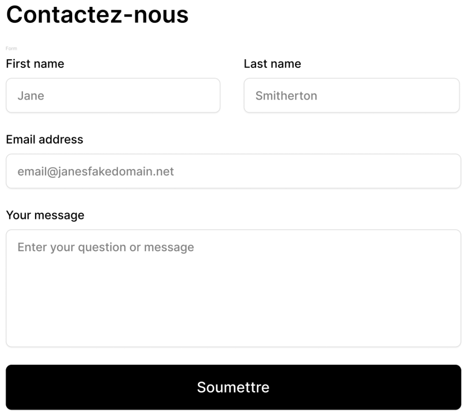
Task: Click the Contactez-nous heading
Action: (x=97, y=15)
